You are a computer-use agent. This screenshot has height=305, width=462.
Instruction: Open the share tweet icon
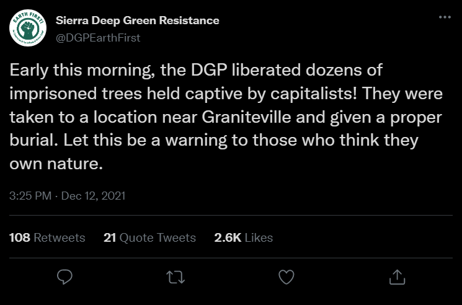(397, 277)
